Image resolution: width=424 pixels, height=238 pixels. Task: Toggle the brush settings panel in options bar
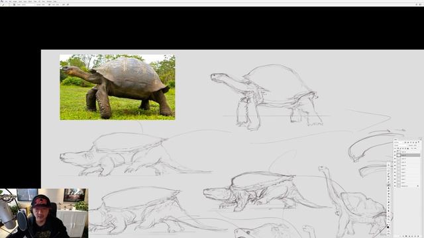14,5
